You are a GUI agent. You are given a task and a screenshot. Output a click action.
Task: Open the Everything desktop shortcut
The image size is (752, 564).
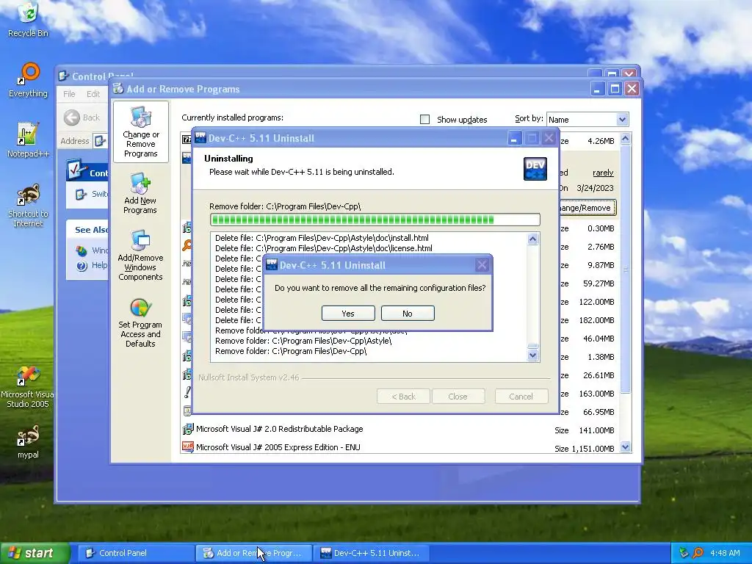click(x=28, y=80)
